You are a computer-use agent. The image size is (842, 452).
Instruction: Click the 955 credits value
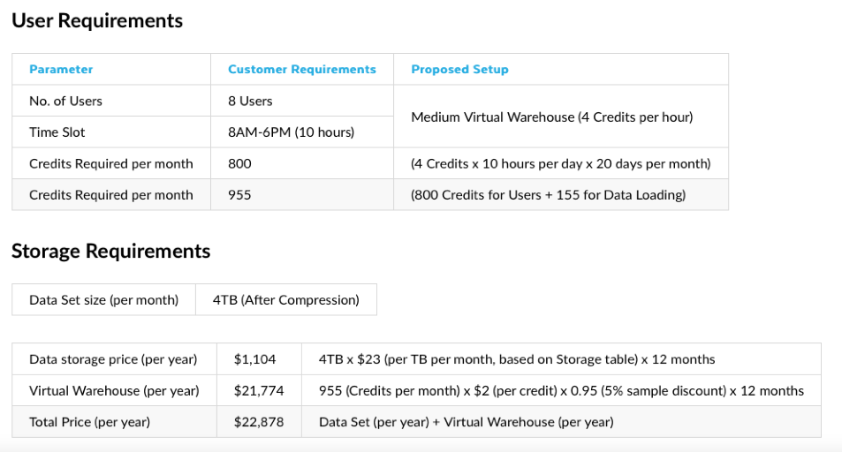239,195
